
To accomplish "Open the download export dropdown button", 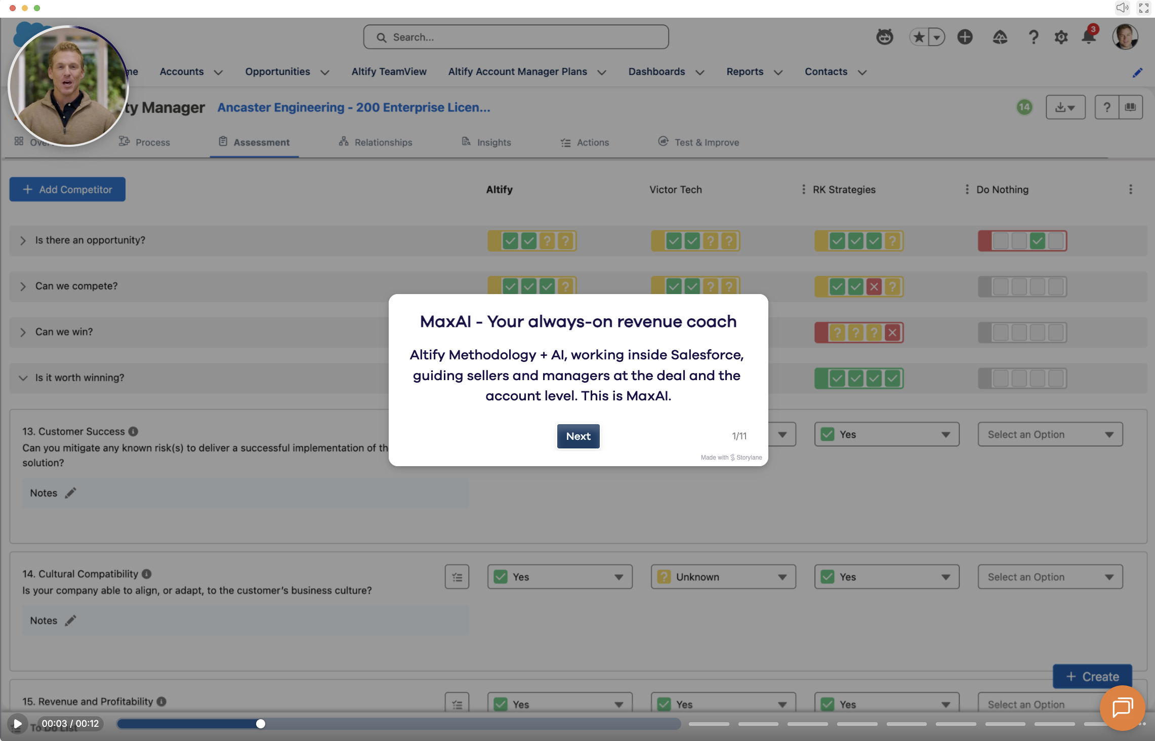I will pos(1065,107).
